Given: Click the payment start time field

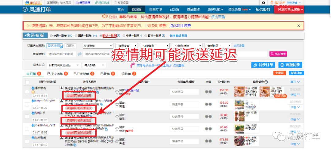Looking at the screenshot, I should 61,54.
